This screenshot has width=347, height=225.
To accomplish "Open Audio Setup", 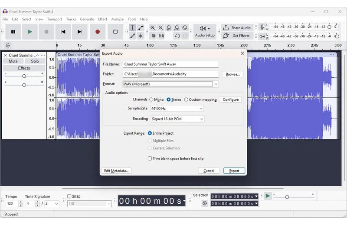I will pos(205,32).
